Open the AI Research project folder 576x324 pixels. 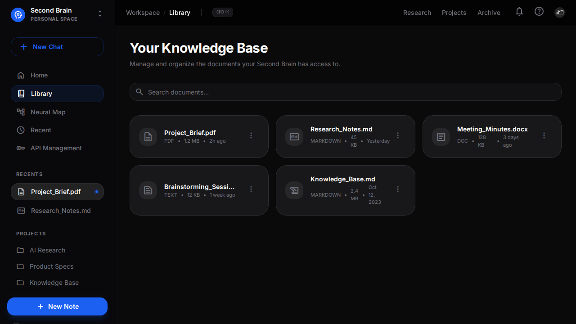tap(47, 250)
